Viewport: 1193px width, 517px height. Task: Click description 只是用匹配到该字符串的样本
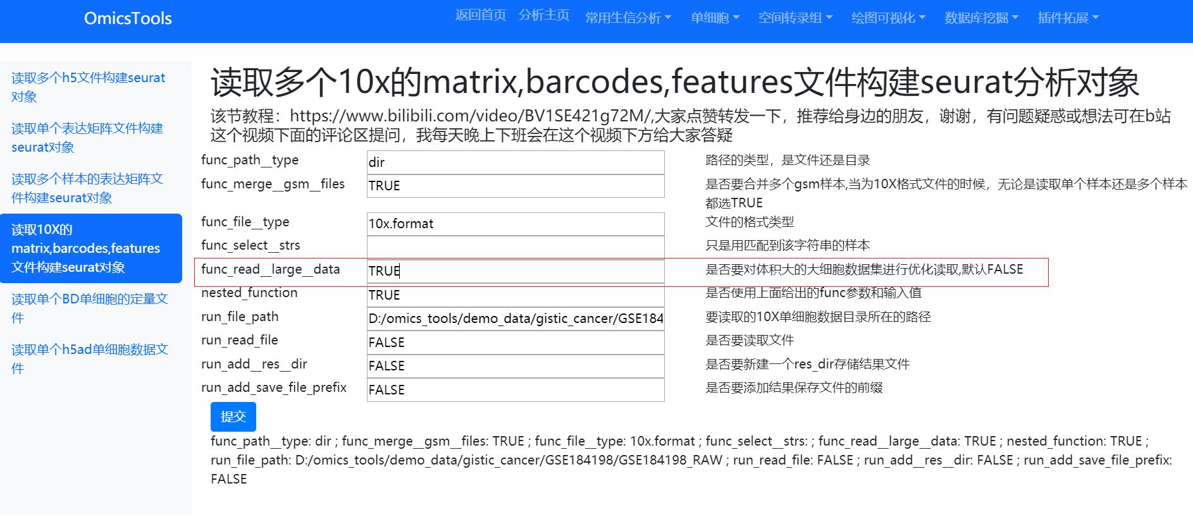(x=788, y=245)
